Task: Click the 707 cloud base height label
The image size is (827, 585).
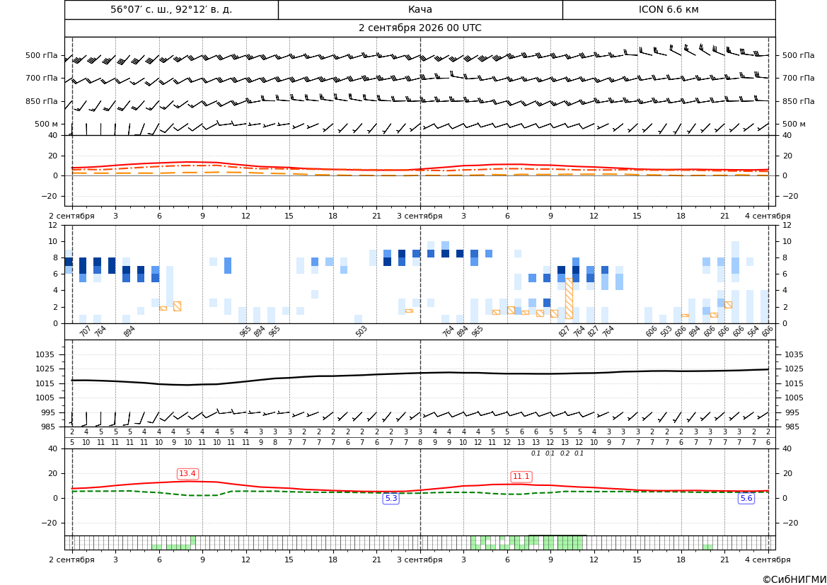Action: click(x=86, y=331)
